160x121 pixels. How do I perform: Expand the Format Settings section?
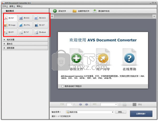tap(25, 40)
